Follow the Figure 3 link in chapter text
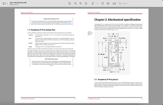The image size is (163, 105). (117, 30)
